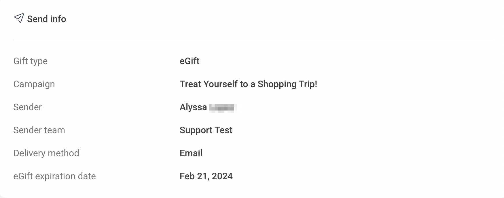
Task: Click the Sender team label
Action: 39,130
